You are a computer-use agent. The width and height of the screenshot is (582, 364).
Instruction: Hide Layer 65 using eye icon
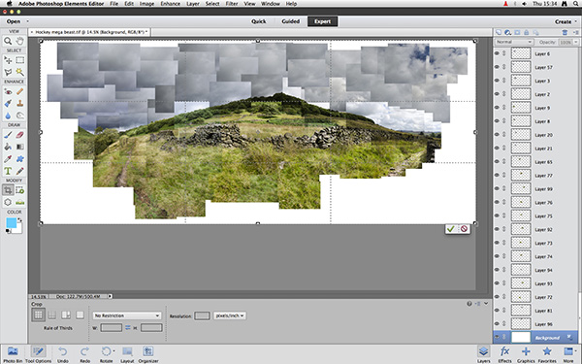(497, 161)
